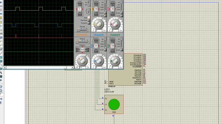Click the R pin of the LED

tap(103, 98)
